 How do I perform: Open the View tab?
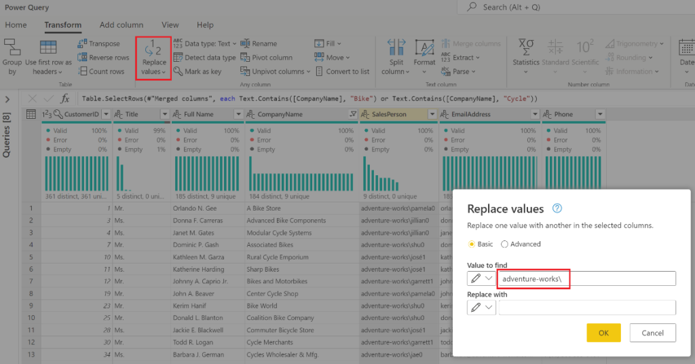pos(170,25)
